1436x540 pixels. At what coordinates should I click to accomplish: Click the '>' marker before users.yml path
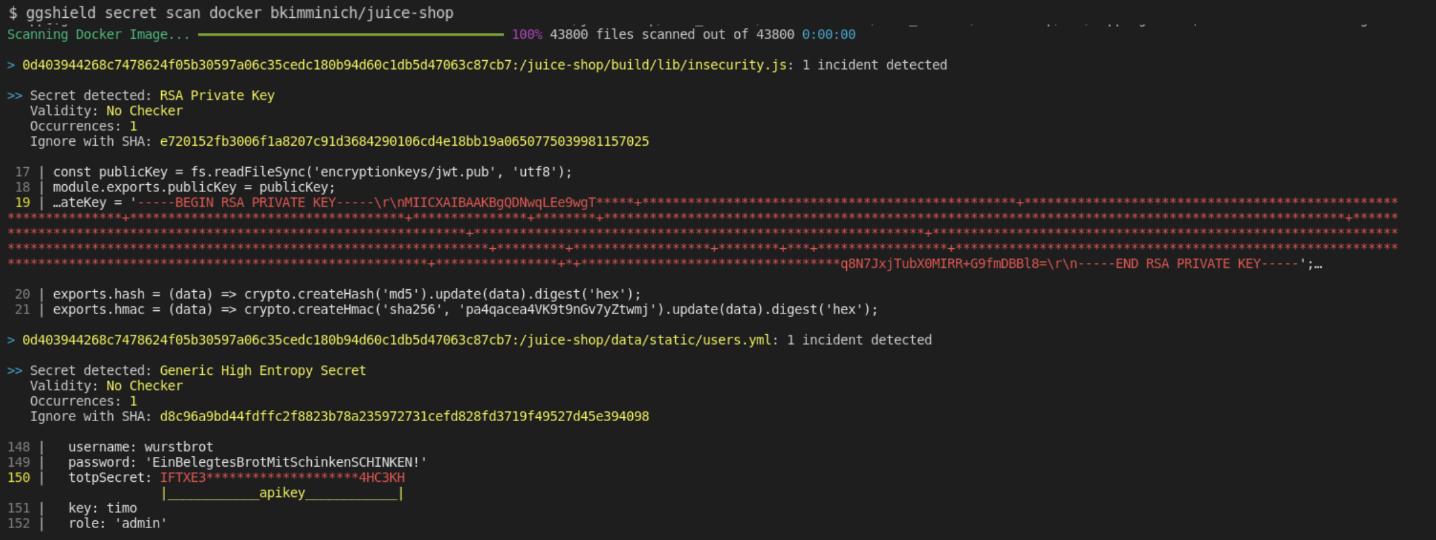[x=11, y=340]
